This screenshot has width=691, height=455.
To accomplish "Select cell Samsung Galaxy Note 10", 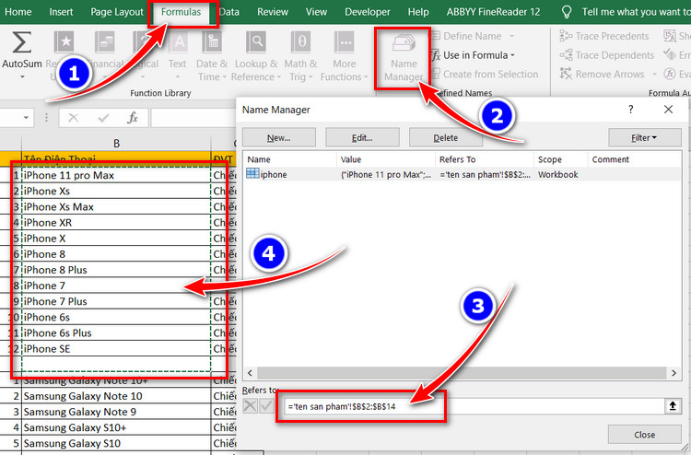I will click(x=116, y=396).
